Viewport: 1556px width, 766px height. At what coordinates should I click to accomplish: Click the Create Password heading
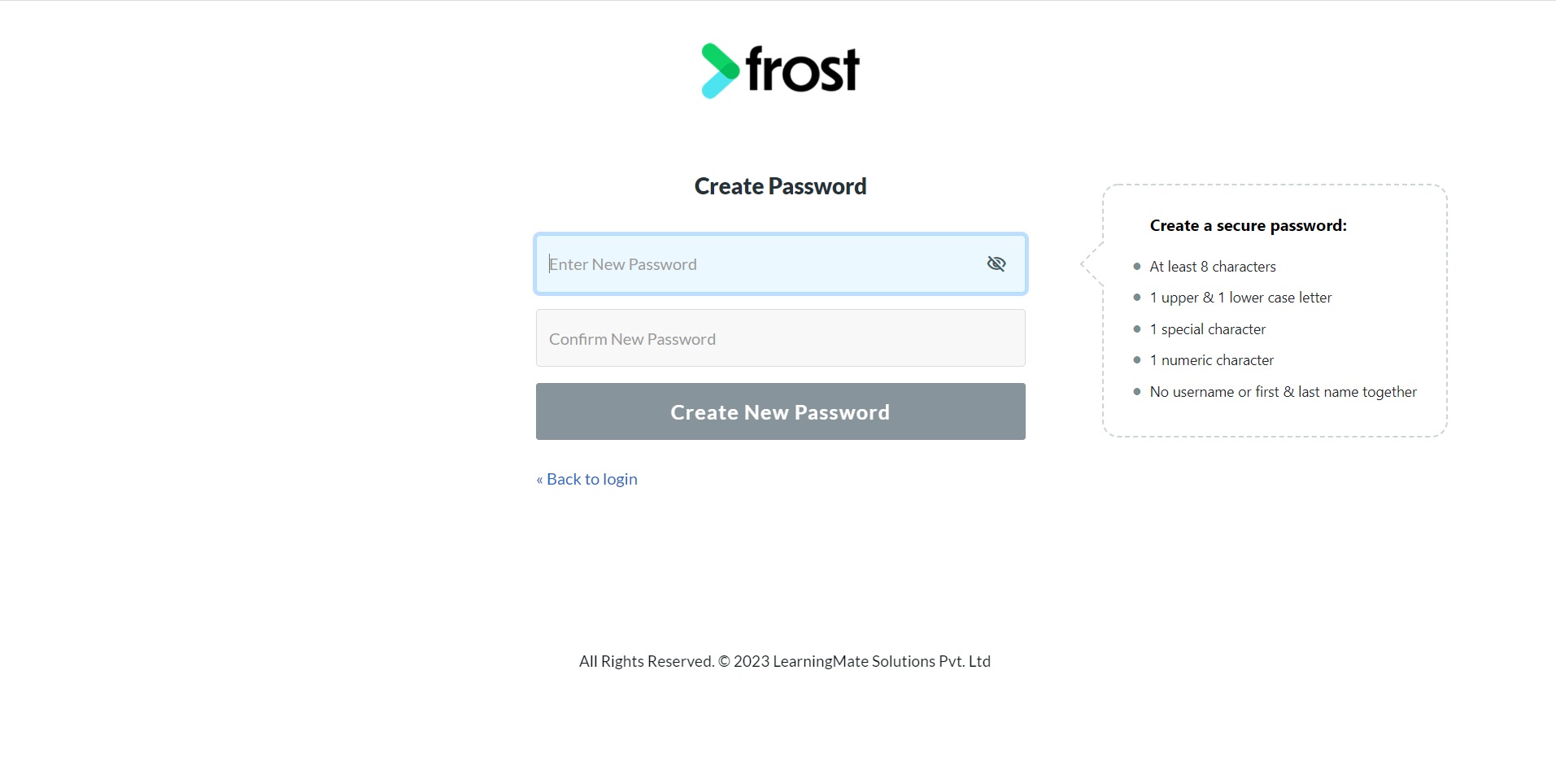780,186
